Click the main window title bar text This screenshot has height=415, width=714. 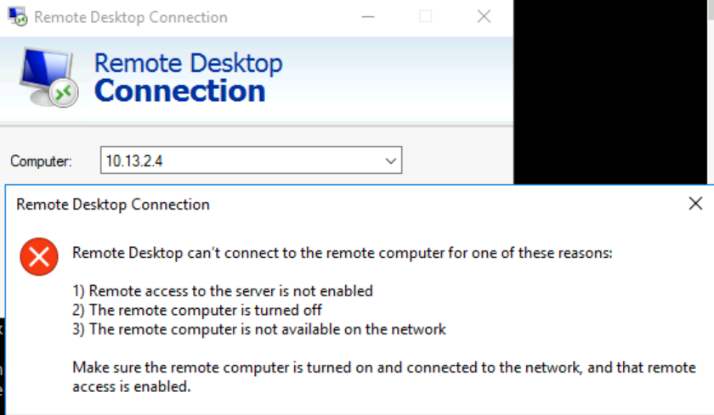pos(131,17)
